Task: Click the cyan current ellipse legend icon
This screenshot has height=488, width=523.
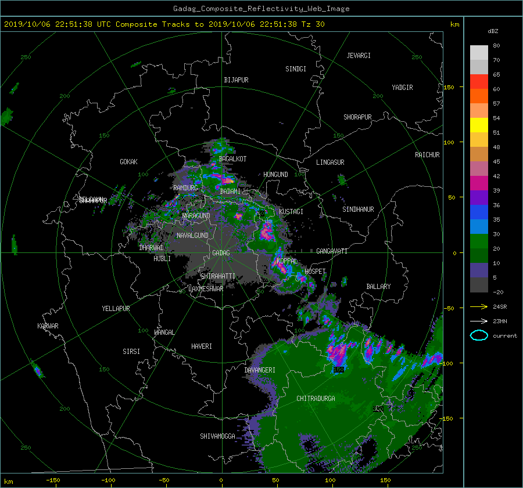Action: point(479,335)
